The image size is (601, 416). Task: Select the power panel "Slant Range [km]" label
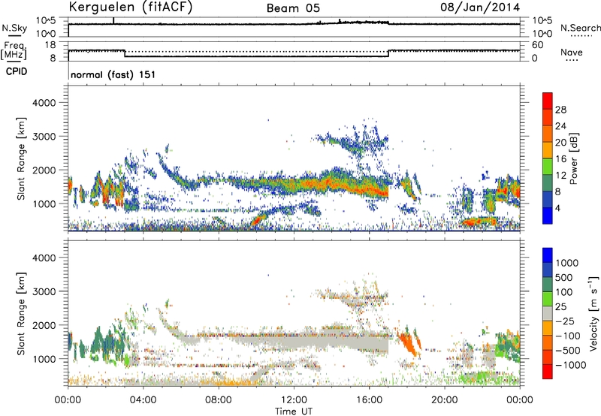point(21,158)
